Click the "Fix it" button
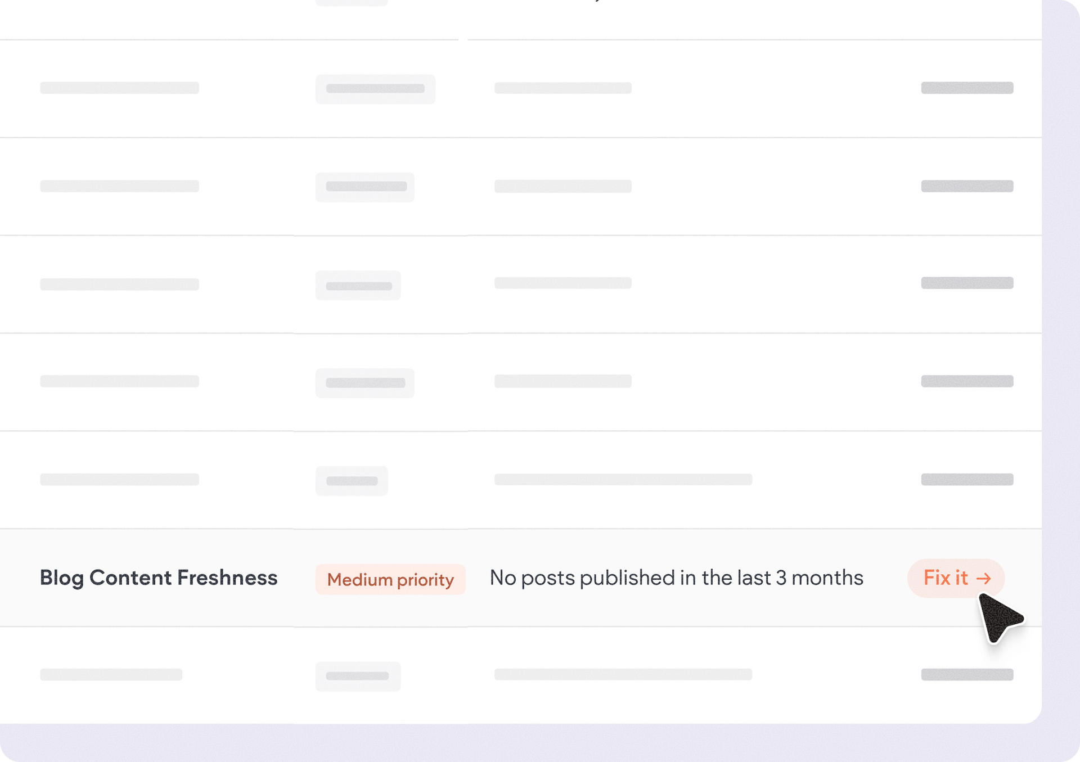The width and height of the screenshot is (1080, 762). pos(955,578)
